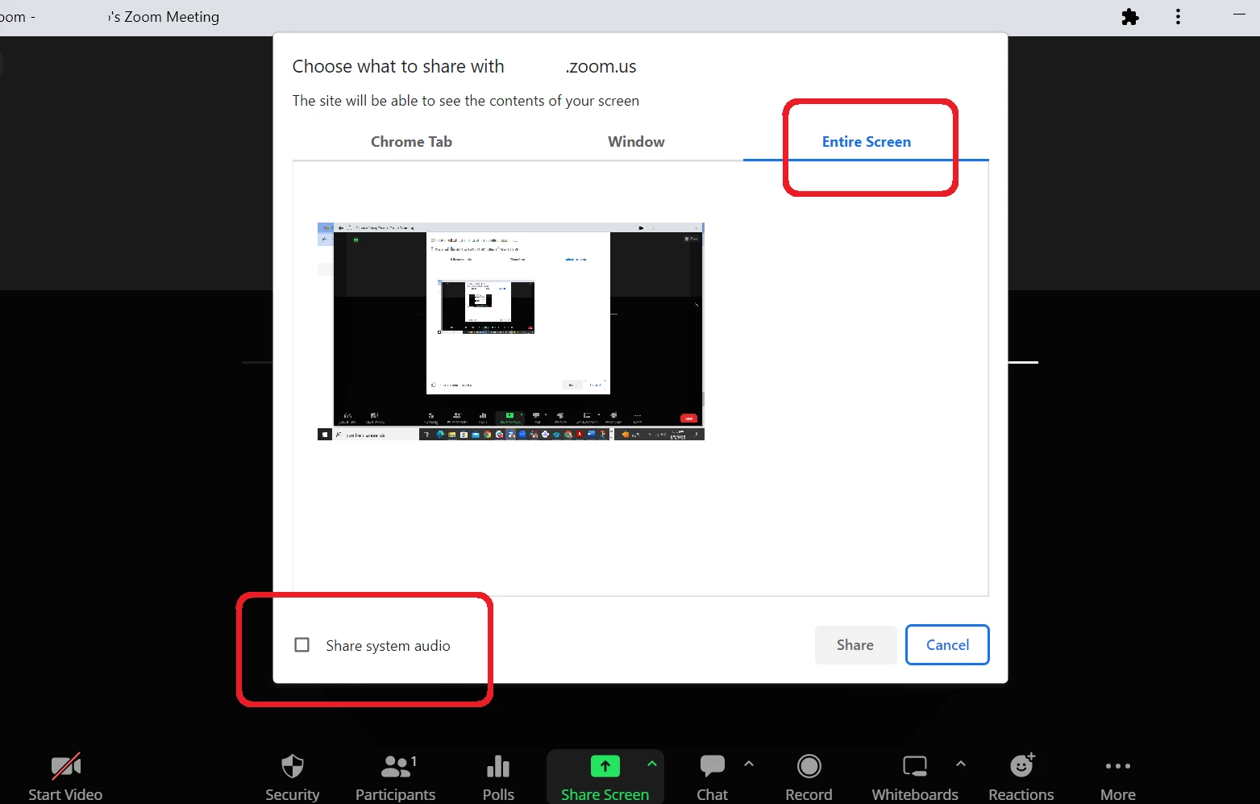Screen dimensions: 1260x804
Task: Select the Entire Screen tab
Action: 866,142
